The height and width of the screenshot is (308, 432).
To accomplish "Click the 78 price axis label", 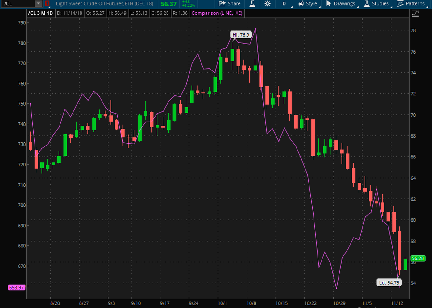I will (413, 30).
